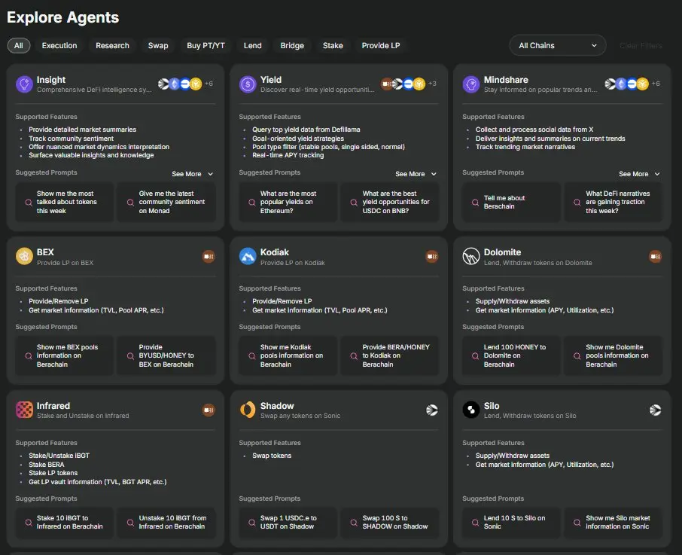
Task: Choose prompt 'What DeFi narratives are gaining traction'
Action: [613, 203]
